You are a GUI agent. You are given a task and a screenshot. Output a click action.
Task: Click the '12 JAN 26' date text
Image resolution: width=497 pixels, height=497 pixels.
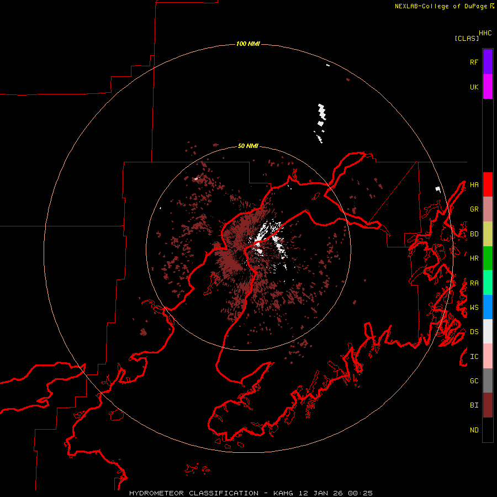tap(320, 493)
